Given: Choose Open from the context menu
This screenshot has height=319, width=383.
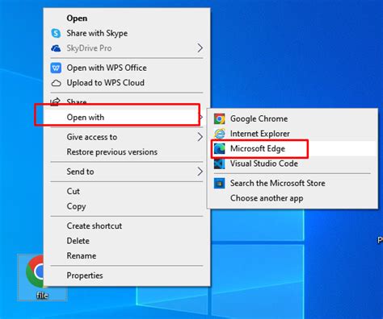Looking at the screenshot, I should tap(127, 19).
